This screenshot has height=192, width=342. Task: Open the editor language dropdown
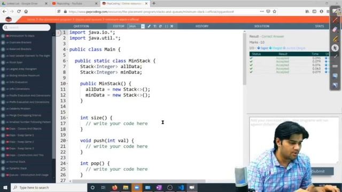(x=136, y=26)
